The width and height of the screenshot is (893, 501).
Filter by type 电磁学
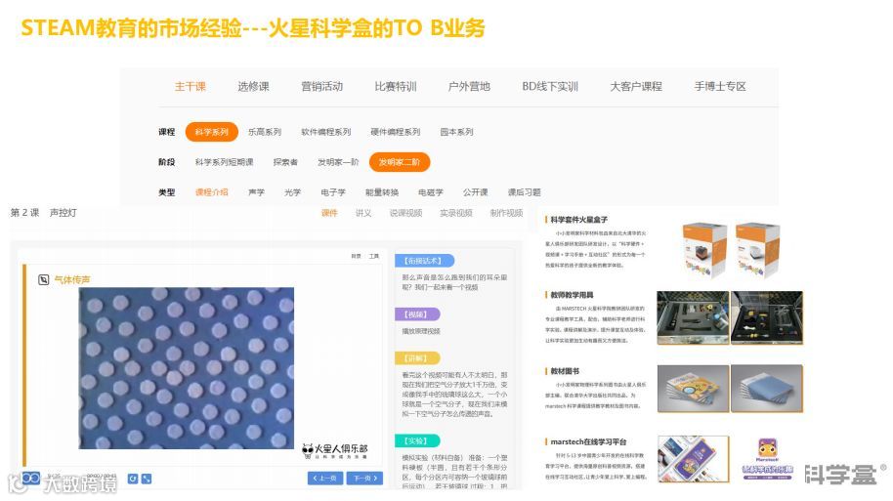[x=431, y=192]
